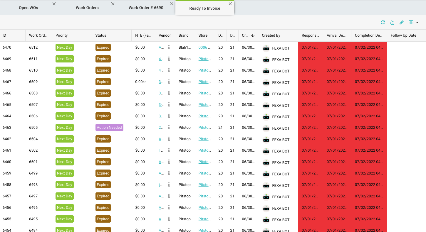Click FEXA BOT avatar in row 6470
Screen dimensions: 426x232
point(266,48)
